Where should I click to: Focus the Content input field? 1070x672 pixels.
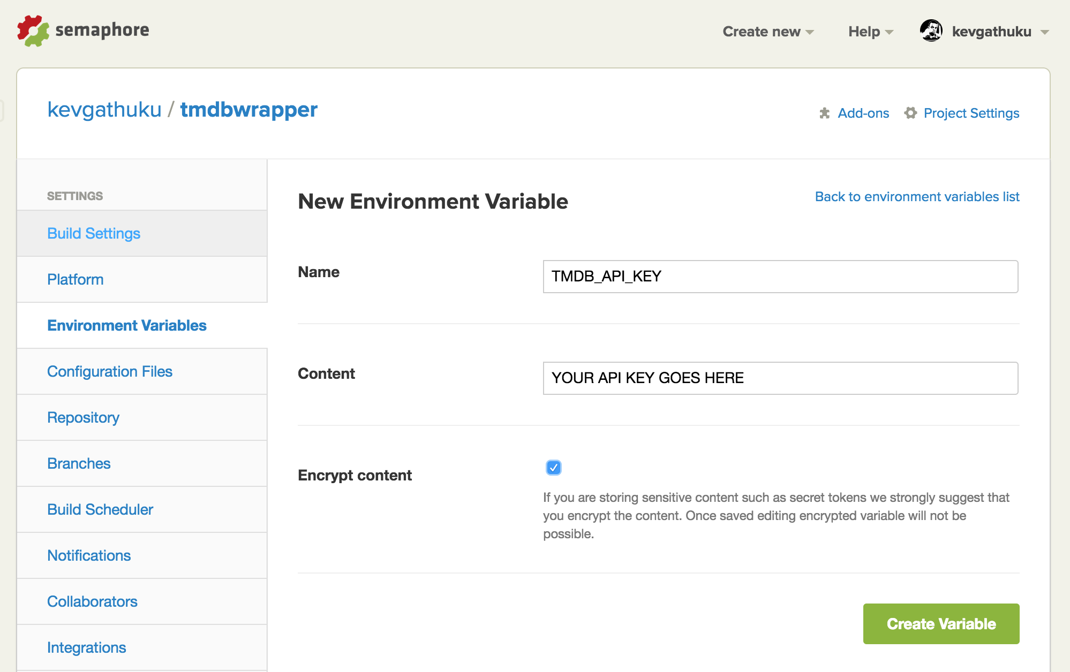[780, 378]
